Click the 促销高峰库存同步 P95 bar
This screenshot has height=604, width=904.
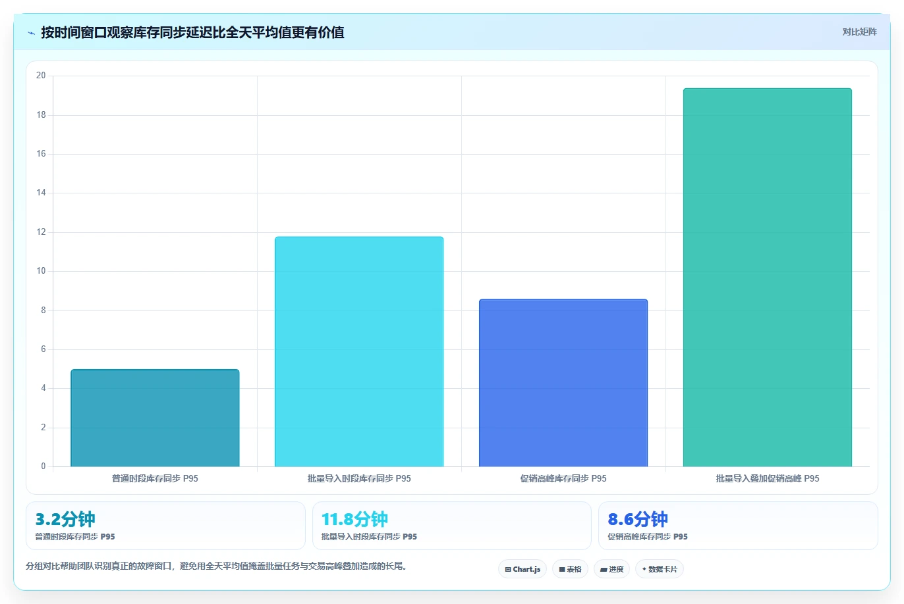point(563,383)
